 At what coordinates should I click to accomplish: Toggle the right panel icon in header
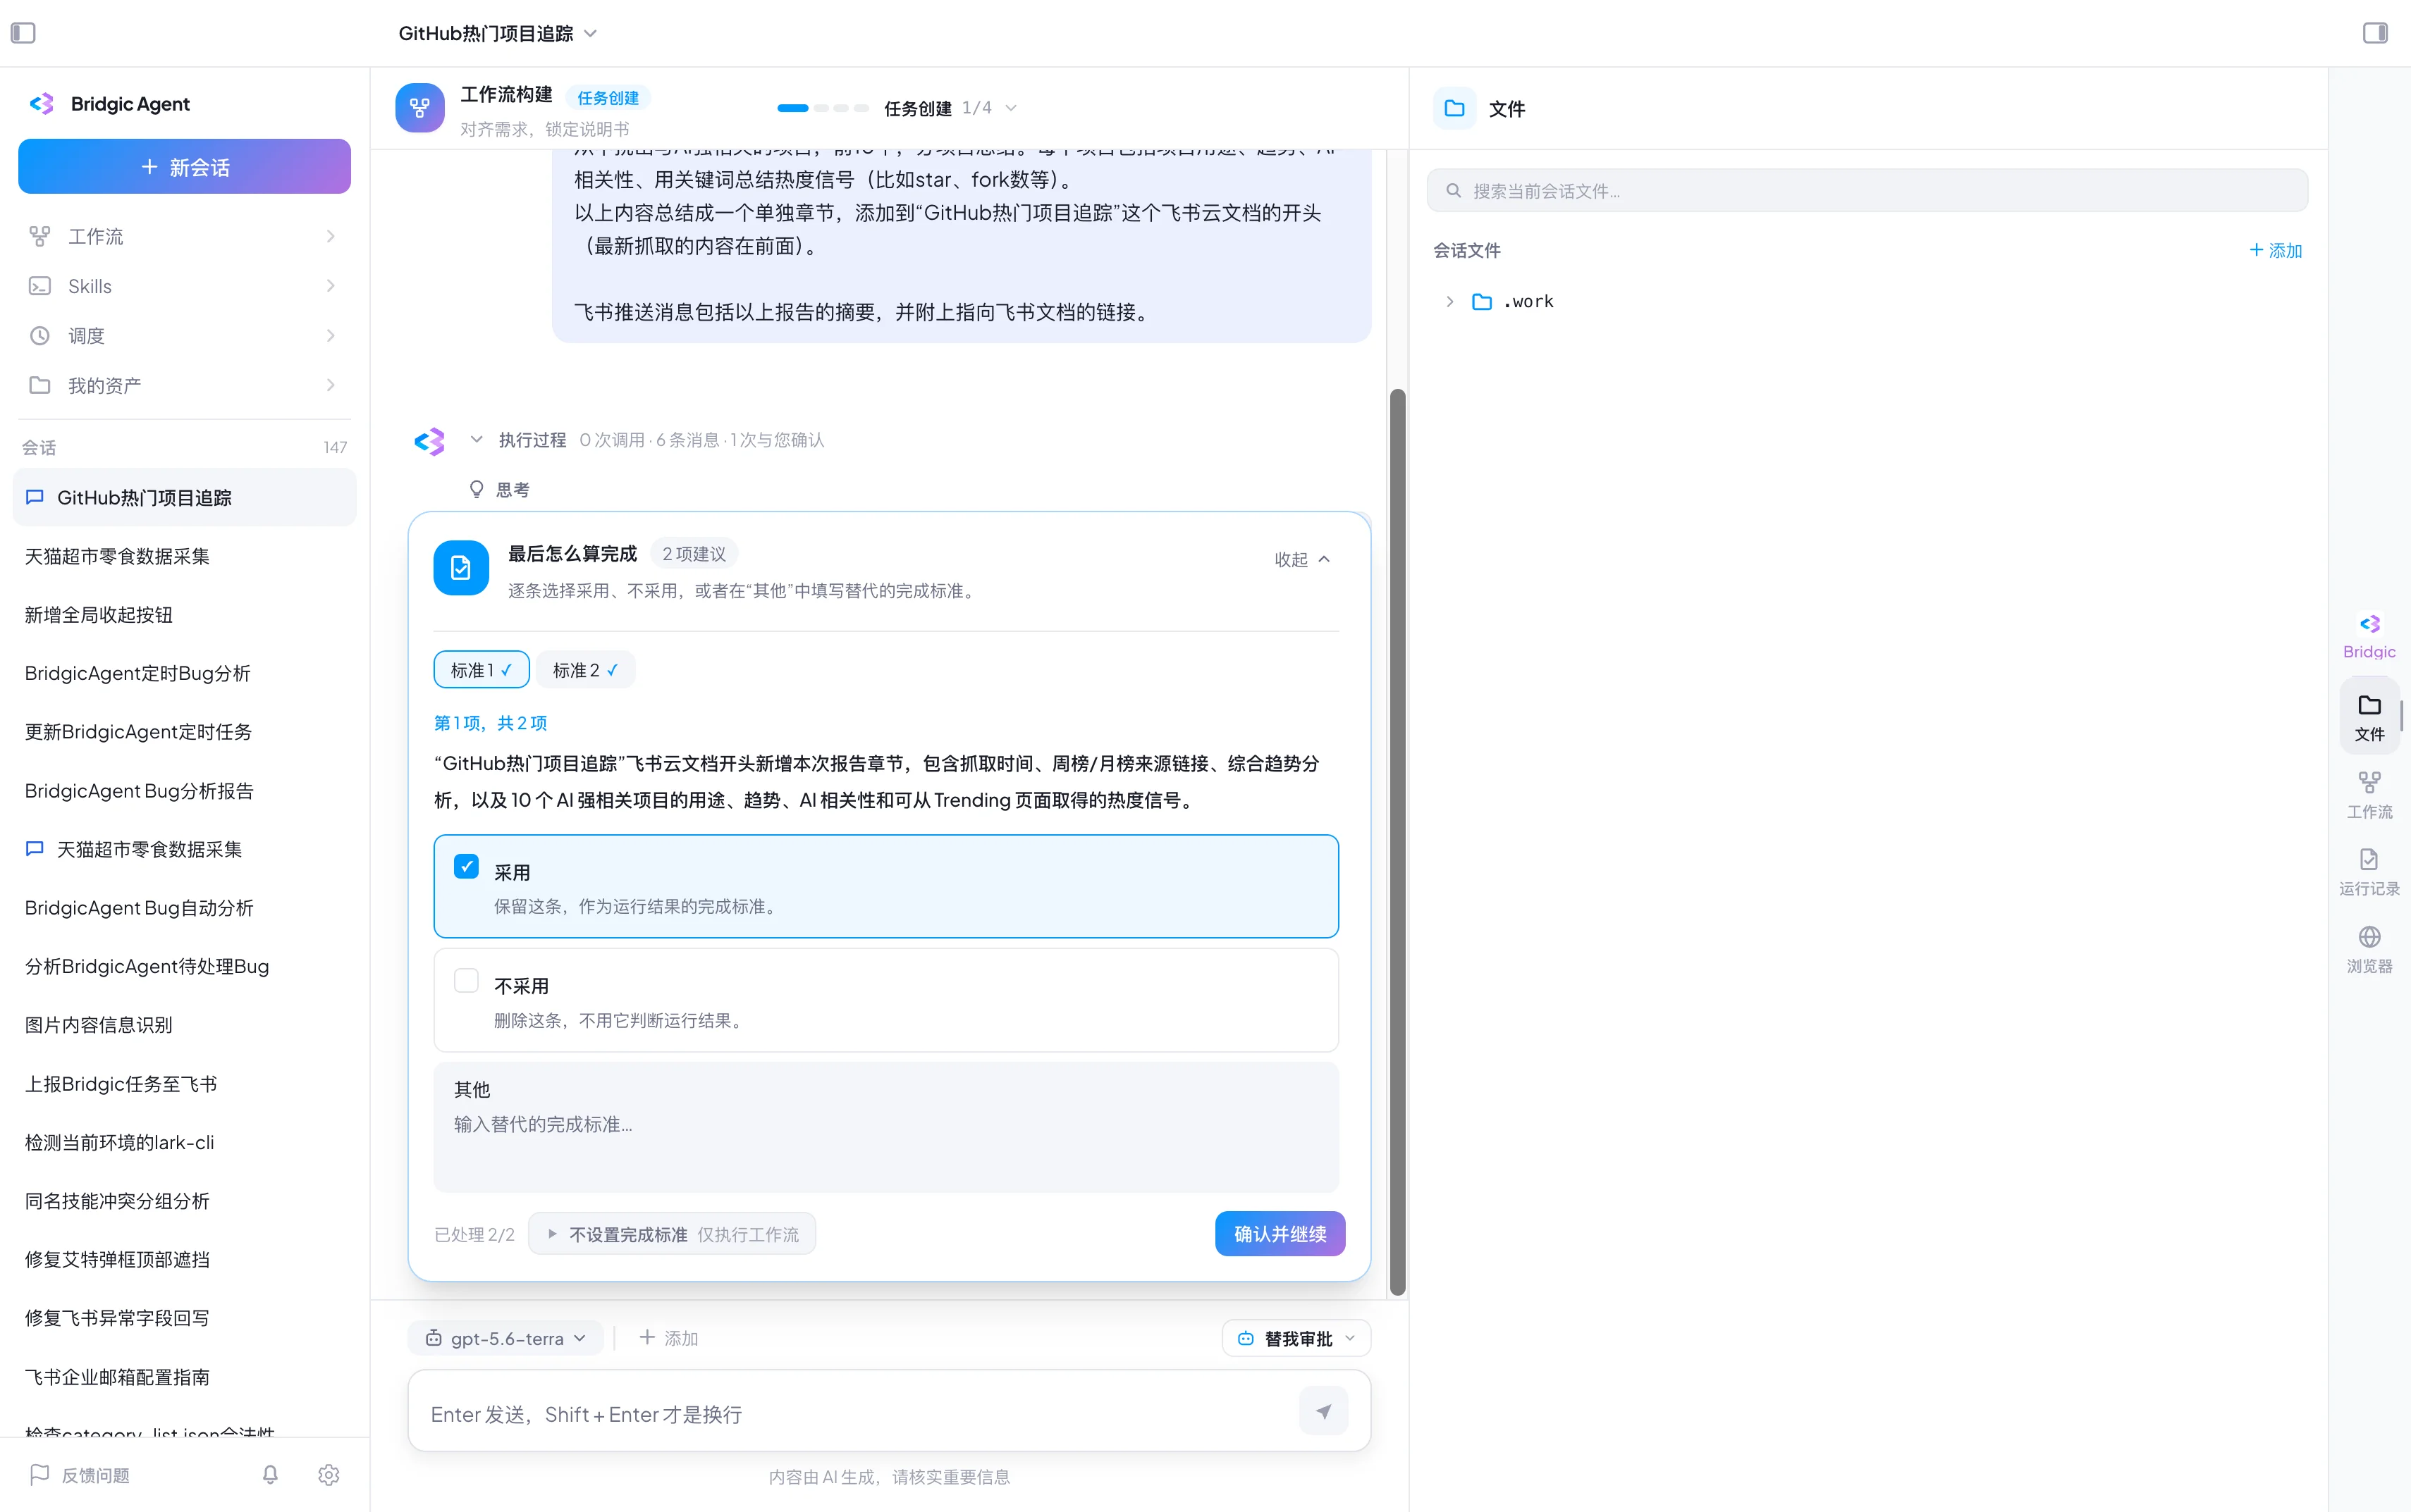click(x=2375, y=33)
